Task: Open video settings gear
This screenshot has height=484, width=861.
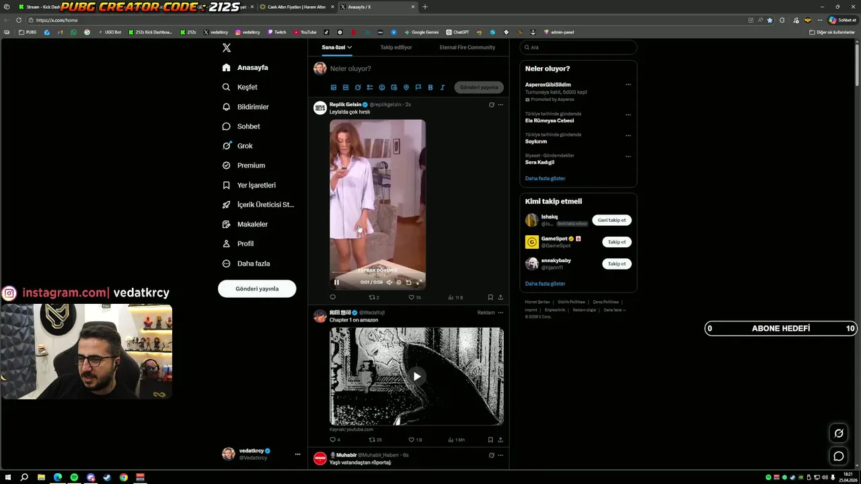Action: pyautogui.click(x=399, y=282)
